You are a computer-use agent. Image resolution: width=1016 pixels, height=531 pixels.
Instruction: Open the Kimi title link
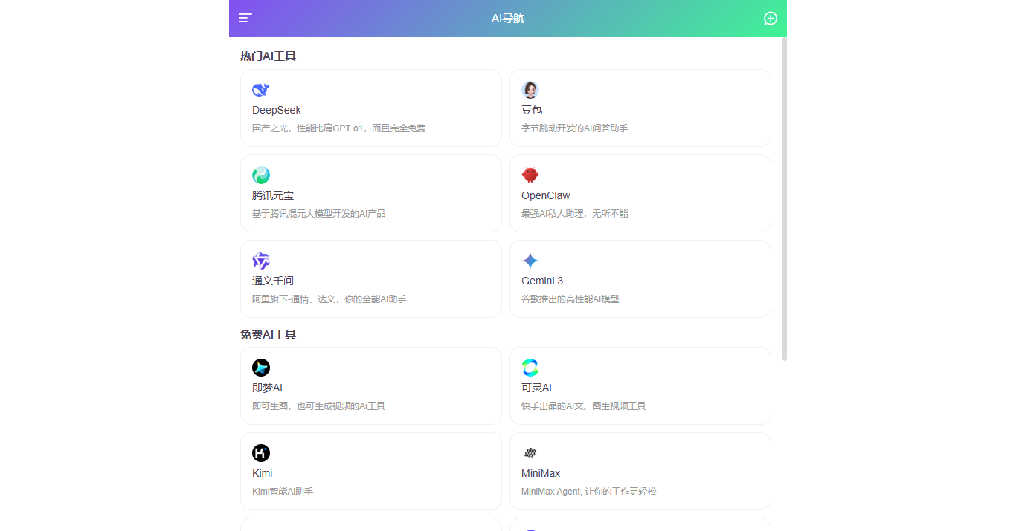coord(263,473)
